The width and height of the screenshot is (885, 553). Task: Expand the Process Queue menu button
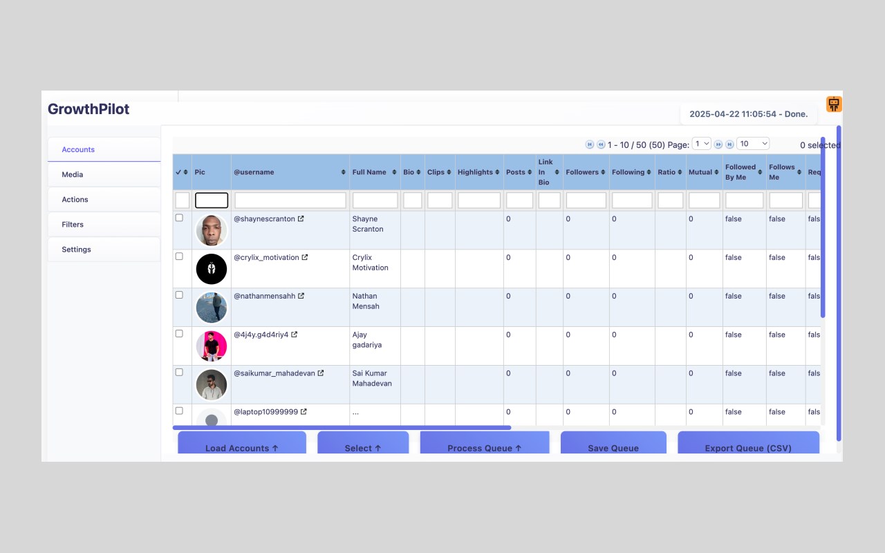485,443
